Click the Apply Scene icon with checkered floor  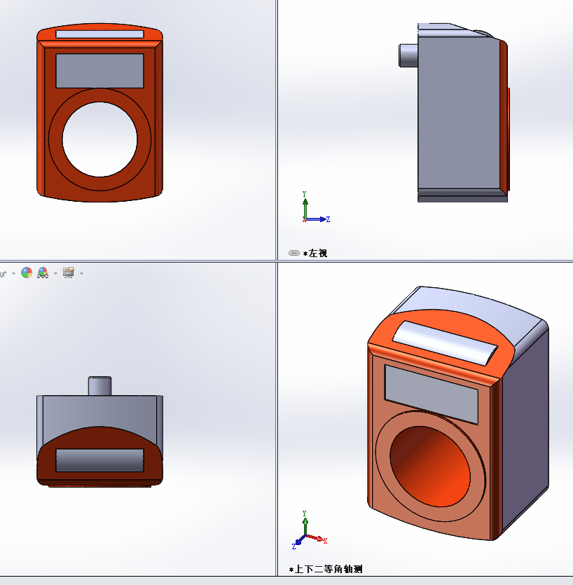(x=43, y=273)
